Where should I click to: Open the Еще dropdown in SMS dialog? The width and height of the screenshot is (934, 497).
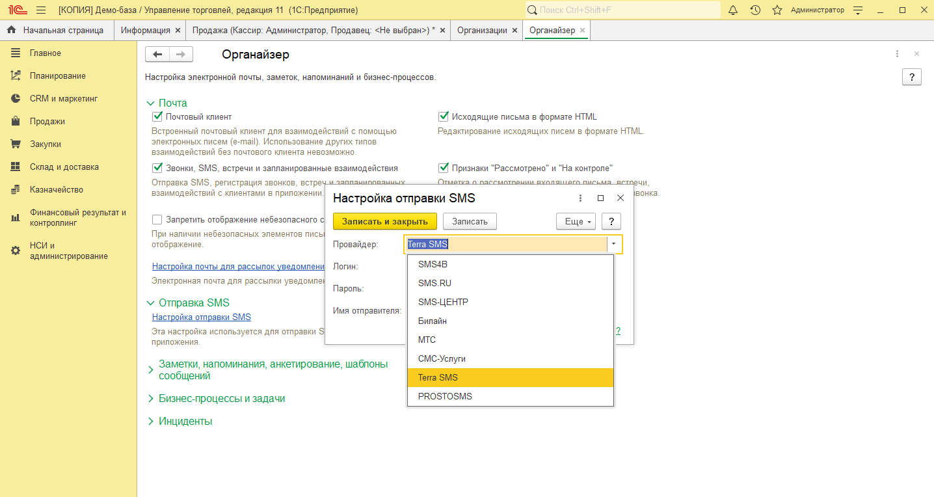(576, 221)
